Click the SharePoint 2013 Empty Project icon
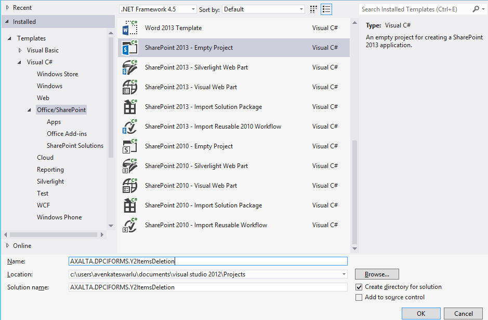 pyautogui.click(x=130, y=48)
